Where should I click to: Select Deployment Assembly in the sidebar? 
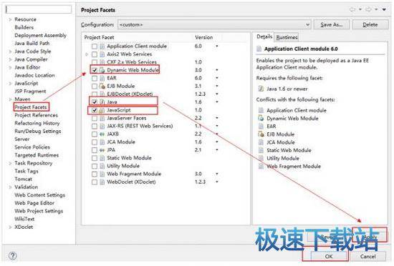coord(40,35)
